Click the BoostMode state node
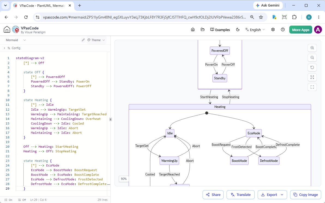325x203 pixels. pyautogui.click(x=239, y=161)
